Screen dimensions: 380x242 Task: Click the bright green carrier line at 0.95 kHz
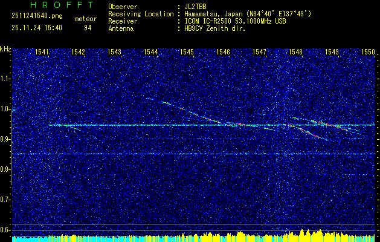pos(181,125)
